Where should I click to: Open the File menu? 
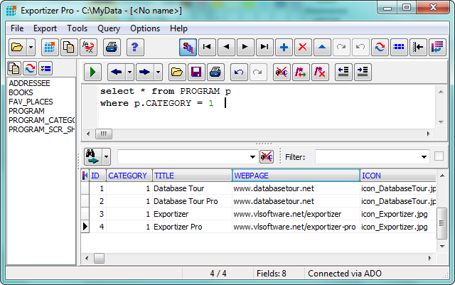pyautogui.click(x=17, y=28)
